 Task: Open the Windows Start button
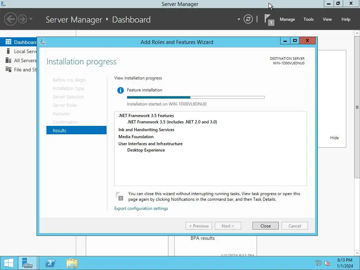pyautogui.click(x=8, y=263)
